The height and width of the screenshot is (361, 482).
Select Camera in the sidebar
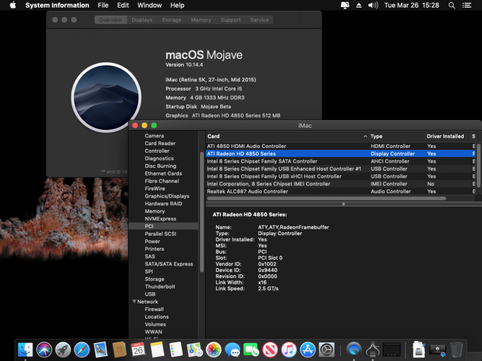click(154, 136)
